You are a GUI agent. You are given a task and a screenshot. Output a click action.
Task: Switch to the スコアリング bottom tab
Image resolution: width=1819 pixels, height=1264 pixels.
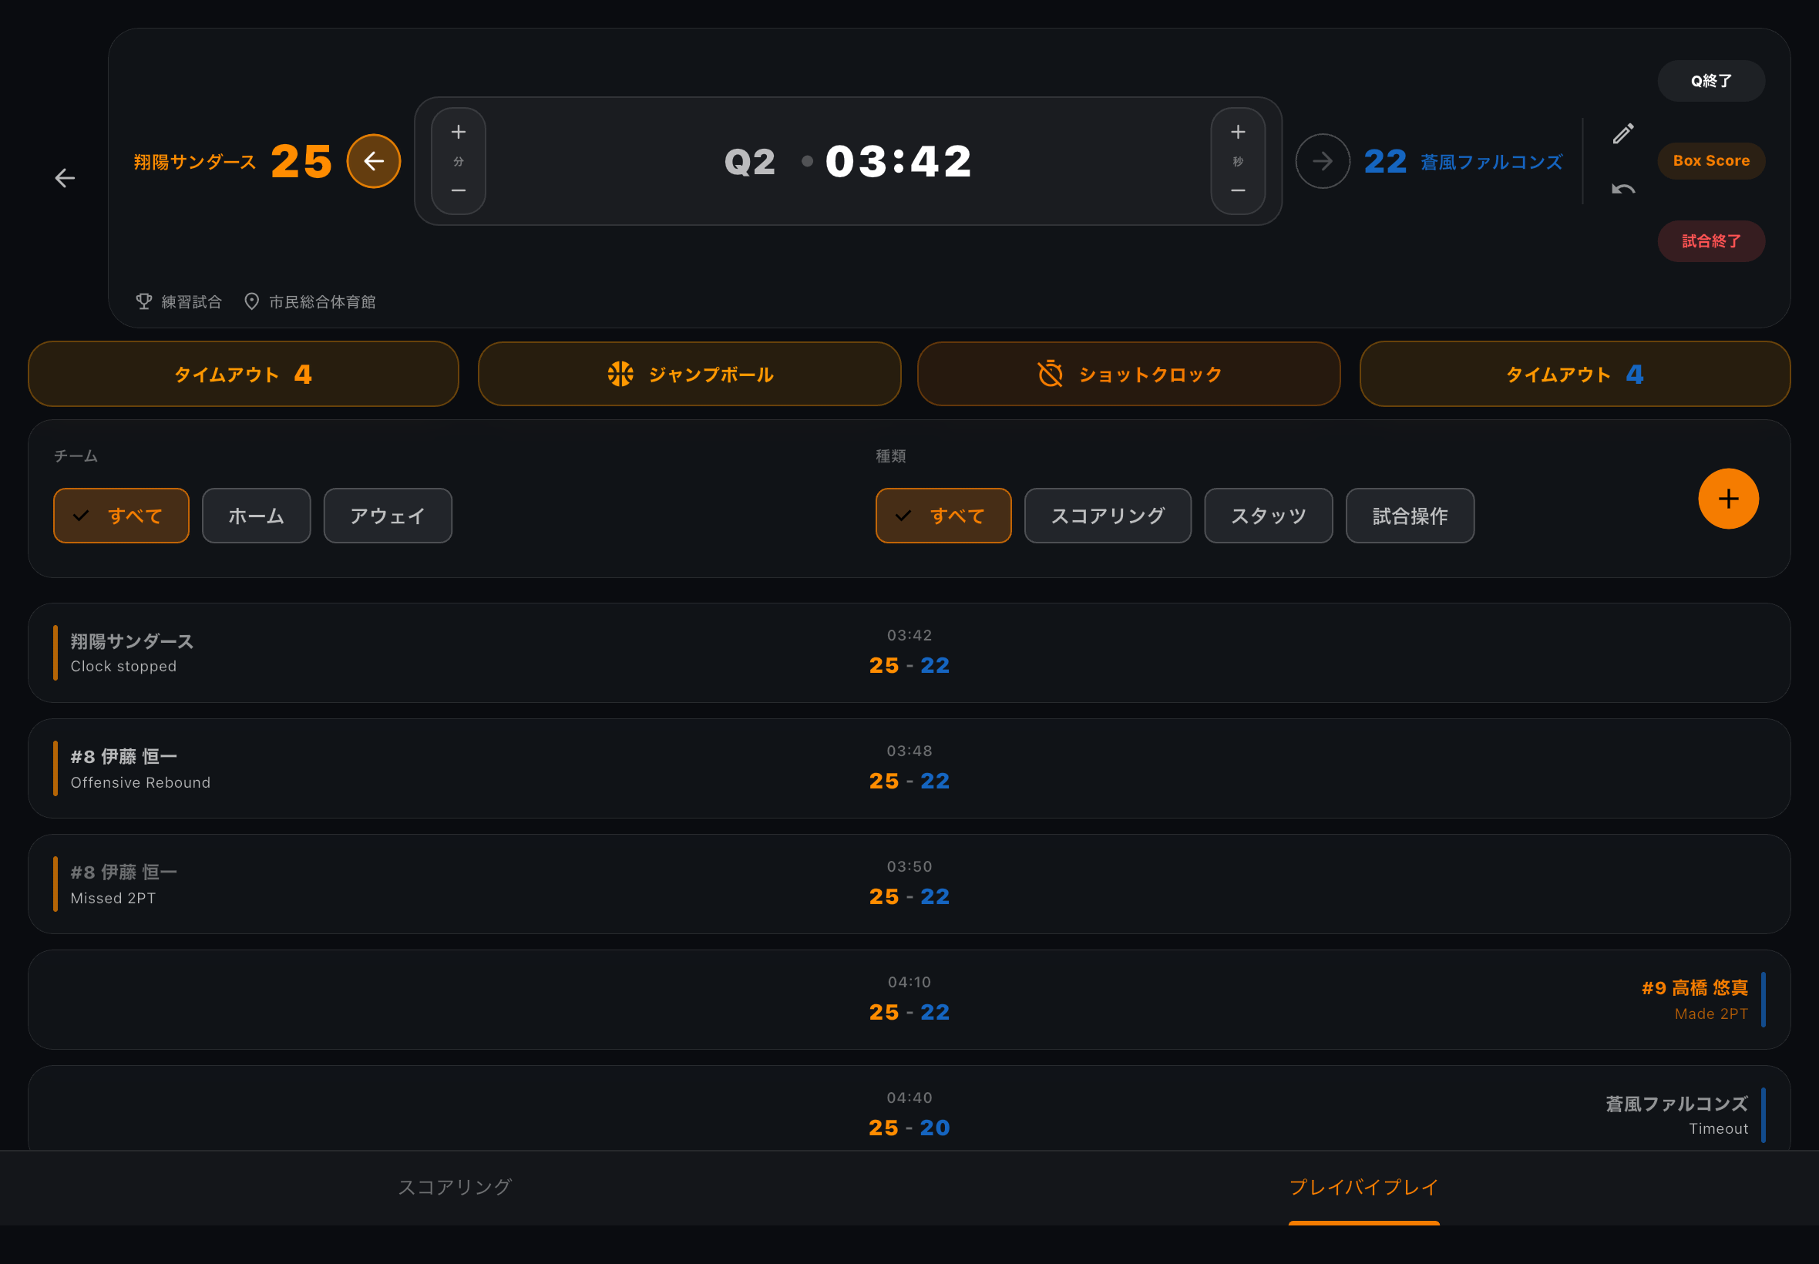pyautogui.click(x=455, y=1186)
